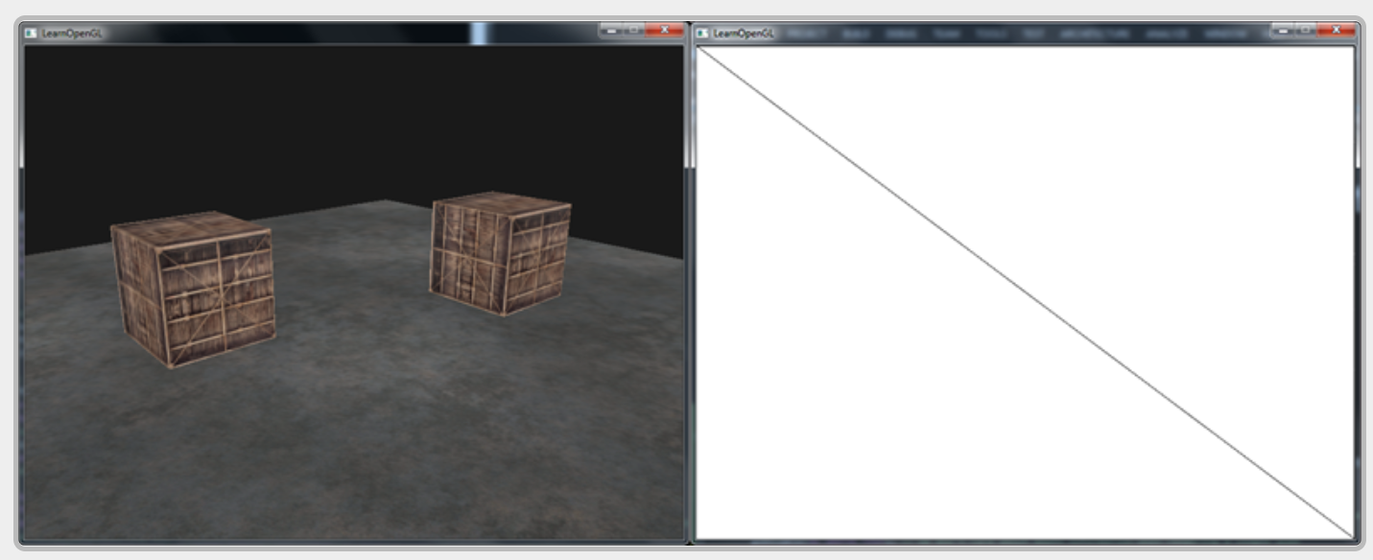Click the LearnOpenGL title text of right window
Screen dimensions: 1373x560
coord(743,34)
